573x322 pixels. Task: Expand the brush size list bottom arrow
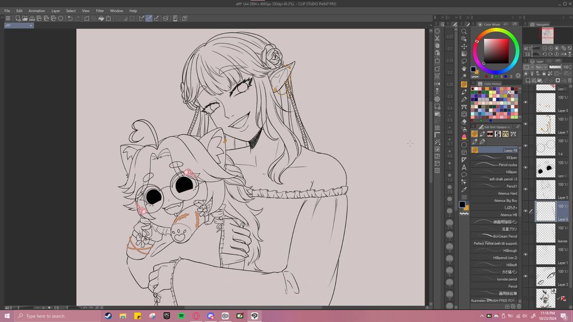(456, 307)
